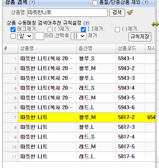Screen dimensions: 159x168
Task: Click the # column header
Action: (x=11, y=49)
